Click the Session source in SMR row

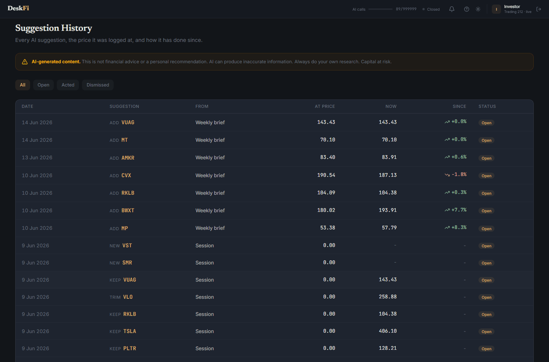coord(205,263)
